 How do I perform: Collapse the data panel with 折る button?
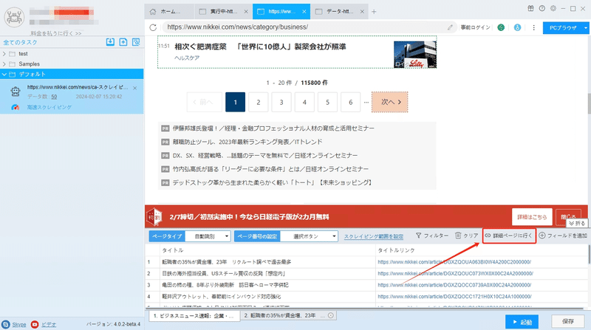pyautogui.click(x=577, y=224)
